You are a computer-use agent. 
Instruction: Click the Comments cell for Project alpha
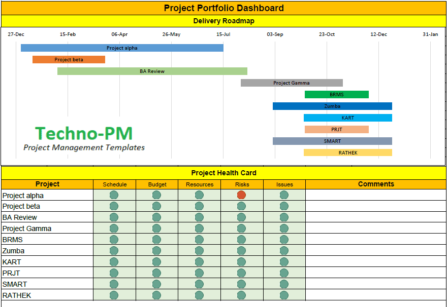tap(375, 195)
